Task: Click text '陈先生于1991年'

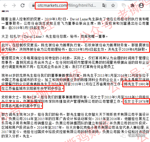Action: (136, 84)
